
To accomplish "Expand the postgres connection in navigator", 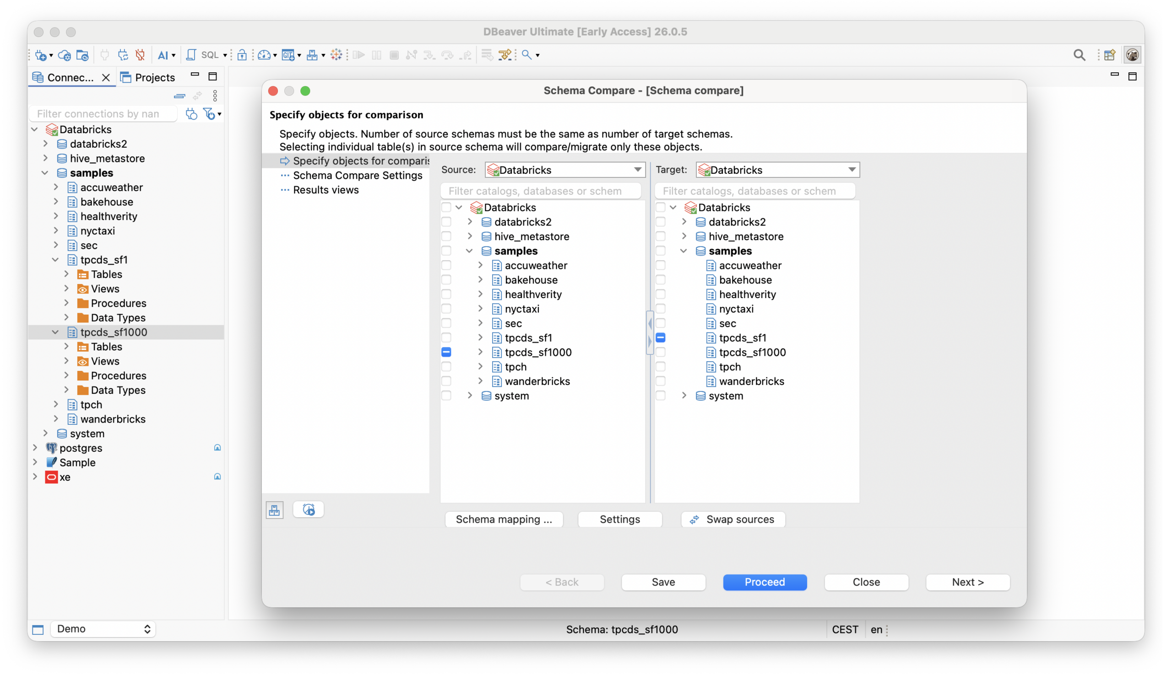I will (35, 448).
